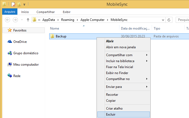Go forward with the Forward arrow button
189x118 pixels.
click(x=15, y=20)
